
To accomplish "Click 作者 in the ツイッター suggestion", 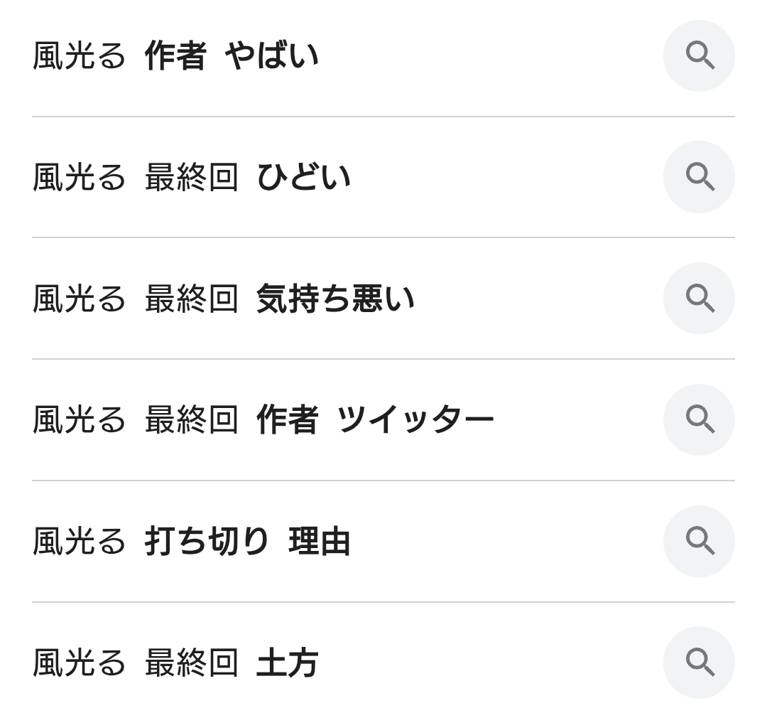I will [287, 420].
